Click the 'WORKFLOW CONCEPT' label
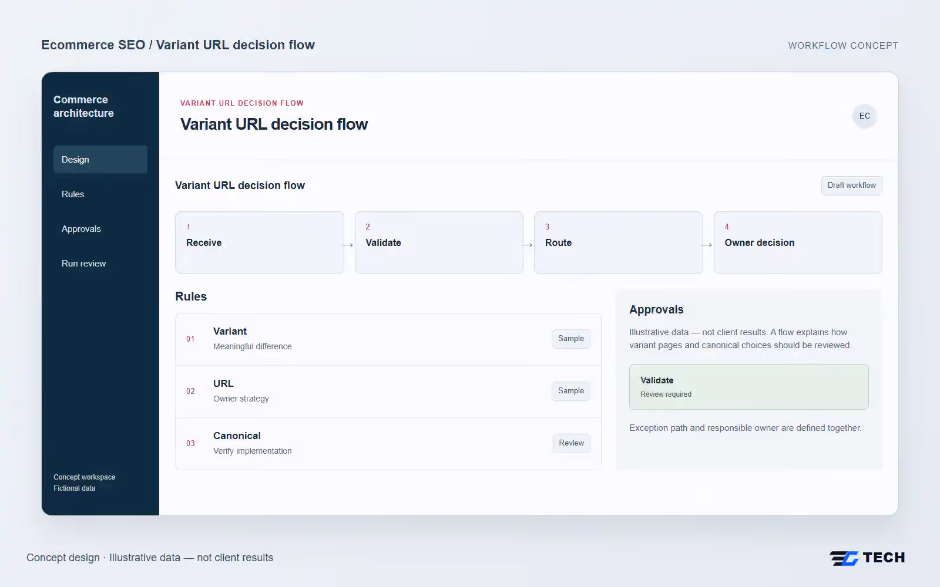The height and width of the screenshot is (587, 940). pos(843,46)
